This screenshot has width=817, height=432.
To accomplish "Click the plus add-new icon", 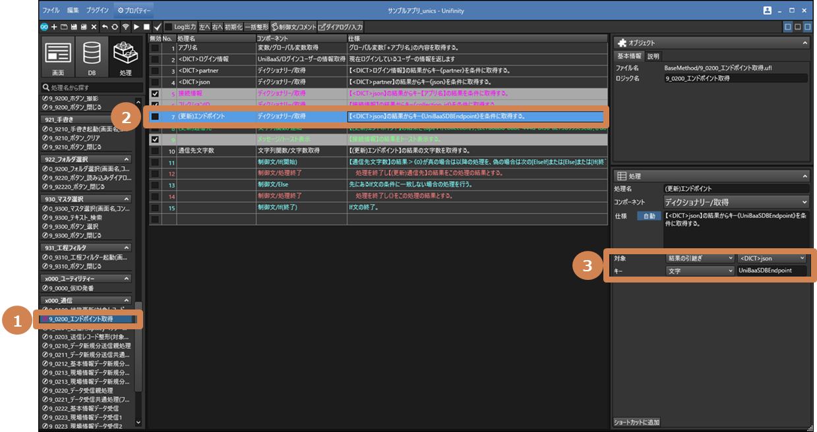I will click(x=54, y=27).
